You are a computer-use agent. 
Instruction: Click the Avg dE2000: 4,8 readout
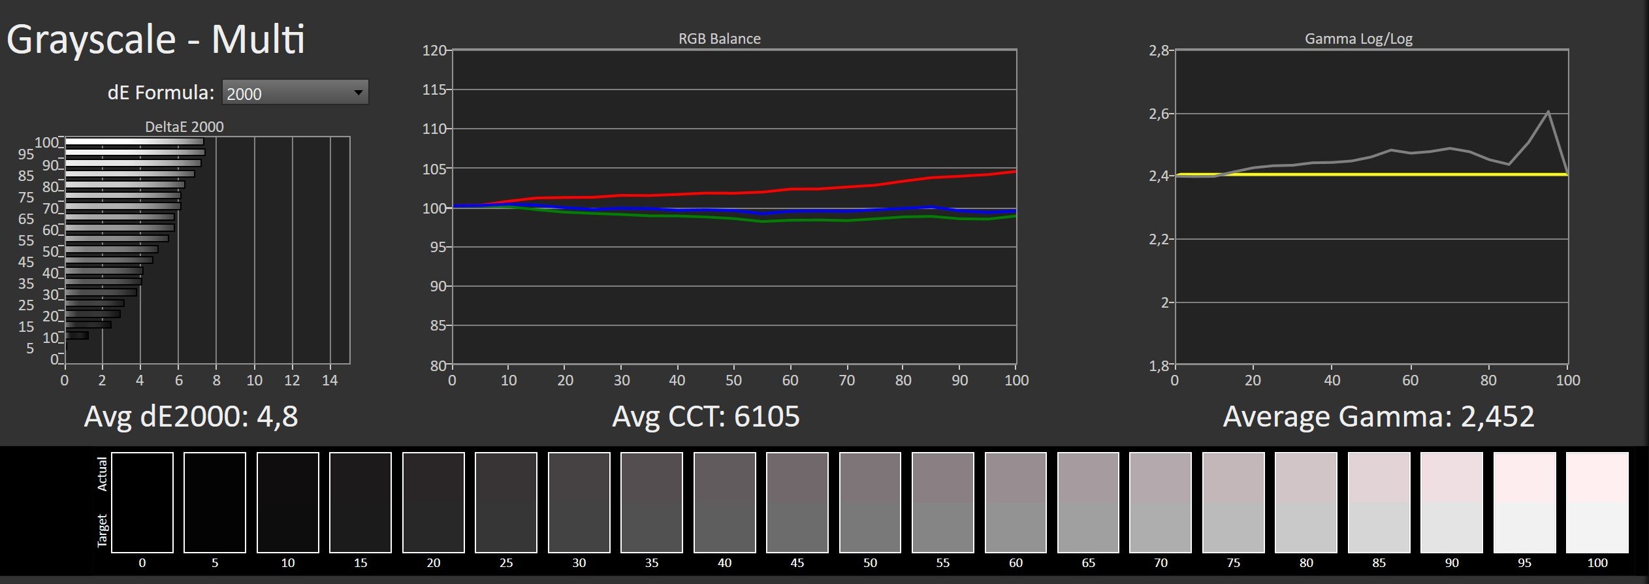pos(191,416)
